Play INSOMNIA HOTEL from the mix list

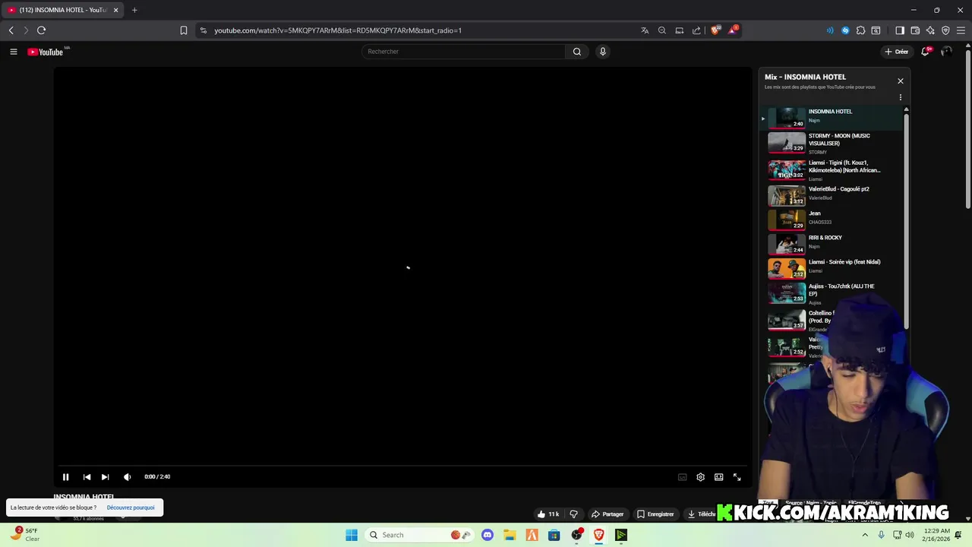(832, 118)
